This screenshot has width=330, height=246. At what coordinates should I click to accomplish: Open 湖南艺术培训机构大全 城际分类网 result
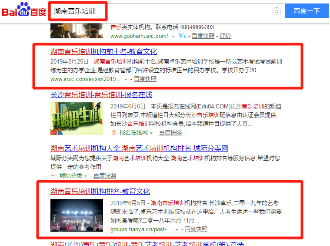(139, 148)
